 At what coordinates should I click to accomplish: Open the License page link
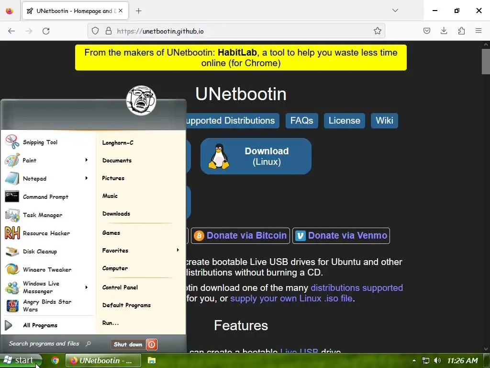(x=345, y=120)
